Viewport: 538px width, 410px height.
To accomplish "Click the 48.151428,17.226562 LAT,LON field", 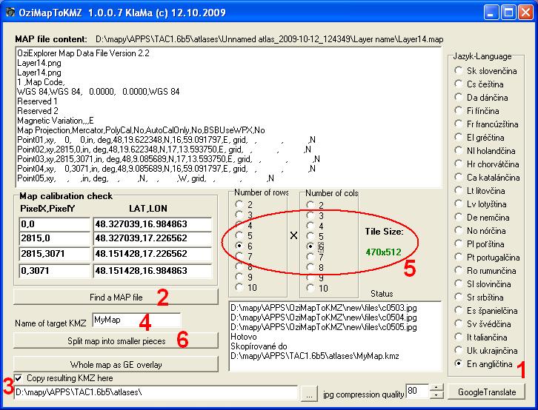I will (x=153, y=253).
